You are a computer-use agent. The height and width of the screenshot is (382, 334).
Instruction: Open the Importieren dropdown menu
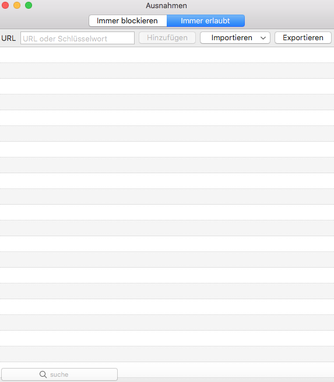coord(235,38)
